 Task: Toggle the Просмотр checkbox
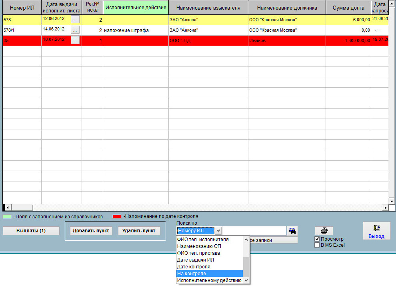(x=317, y=239)
